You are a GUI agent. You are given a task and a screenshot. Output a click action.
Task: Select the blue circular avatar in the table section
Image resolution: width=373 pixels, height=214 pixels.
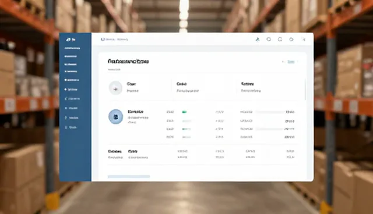116,117
